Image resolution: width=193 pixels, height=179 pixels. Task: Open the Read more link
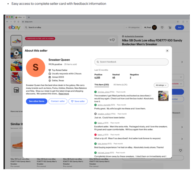pyautogui.click(x=64, y=94)
